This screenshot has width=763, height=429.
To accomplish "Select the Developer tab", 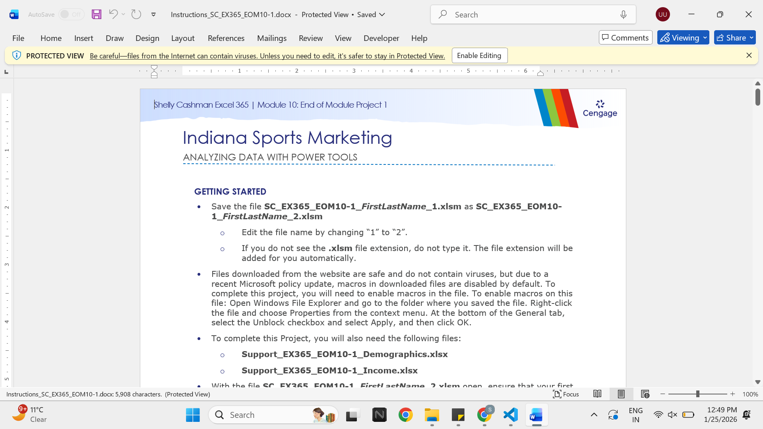I will (x=381, y=38).
